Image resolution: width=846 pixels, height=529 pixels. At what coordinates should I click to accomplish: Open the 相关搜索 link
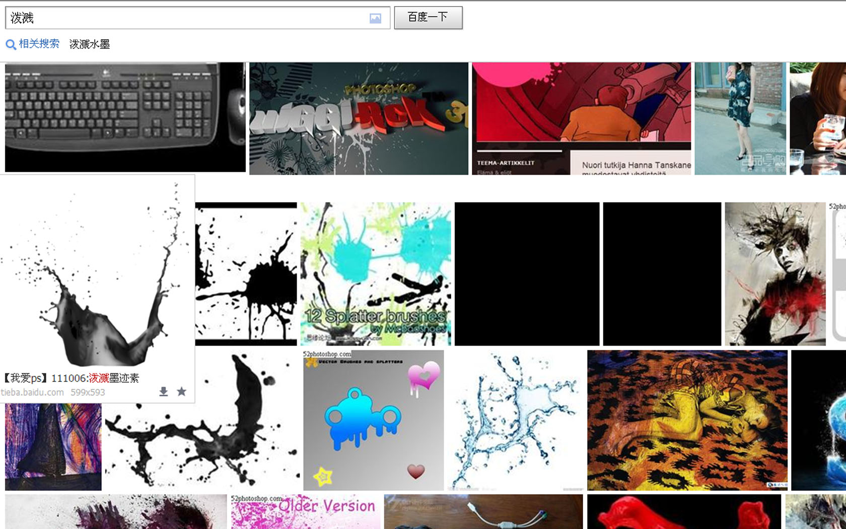39,44
